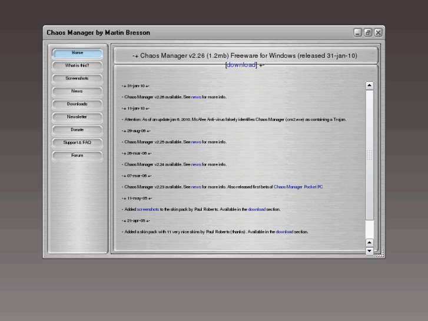Click the second up arrow above the down arrow
Image resolution: width=428 pixels, height=321 pixels.
point(369,243)
